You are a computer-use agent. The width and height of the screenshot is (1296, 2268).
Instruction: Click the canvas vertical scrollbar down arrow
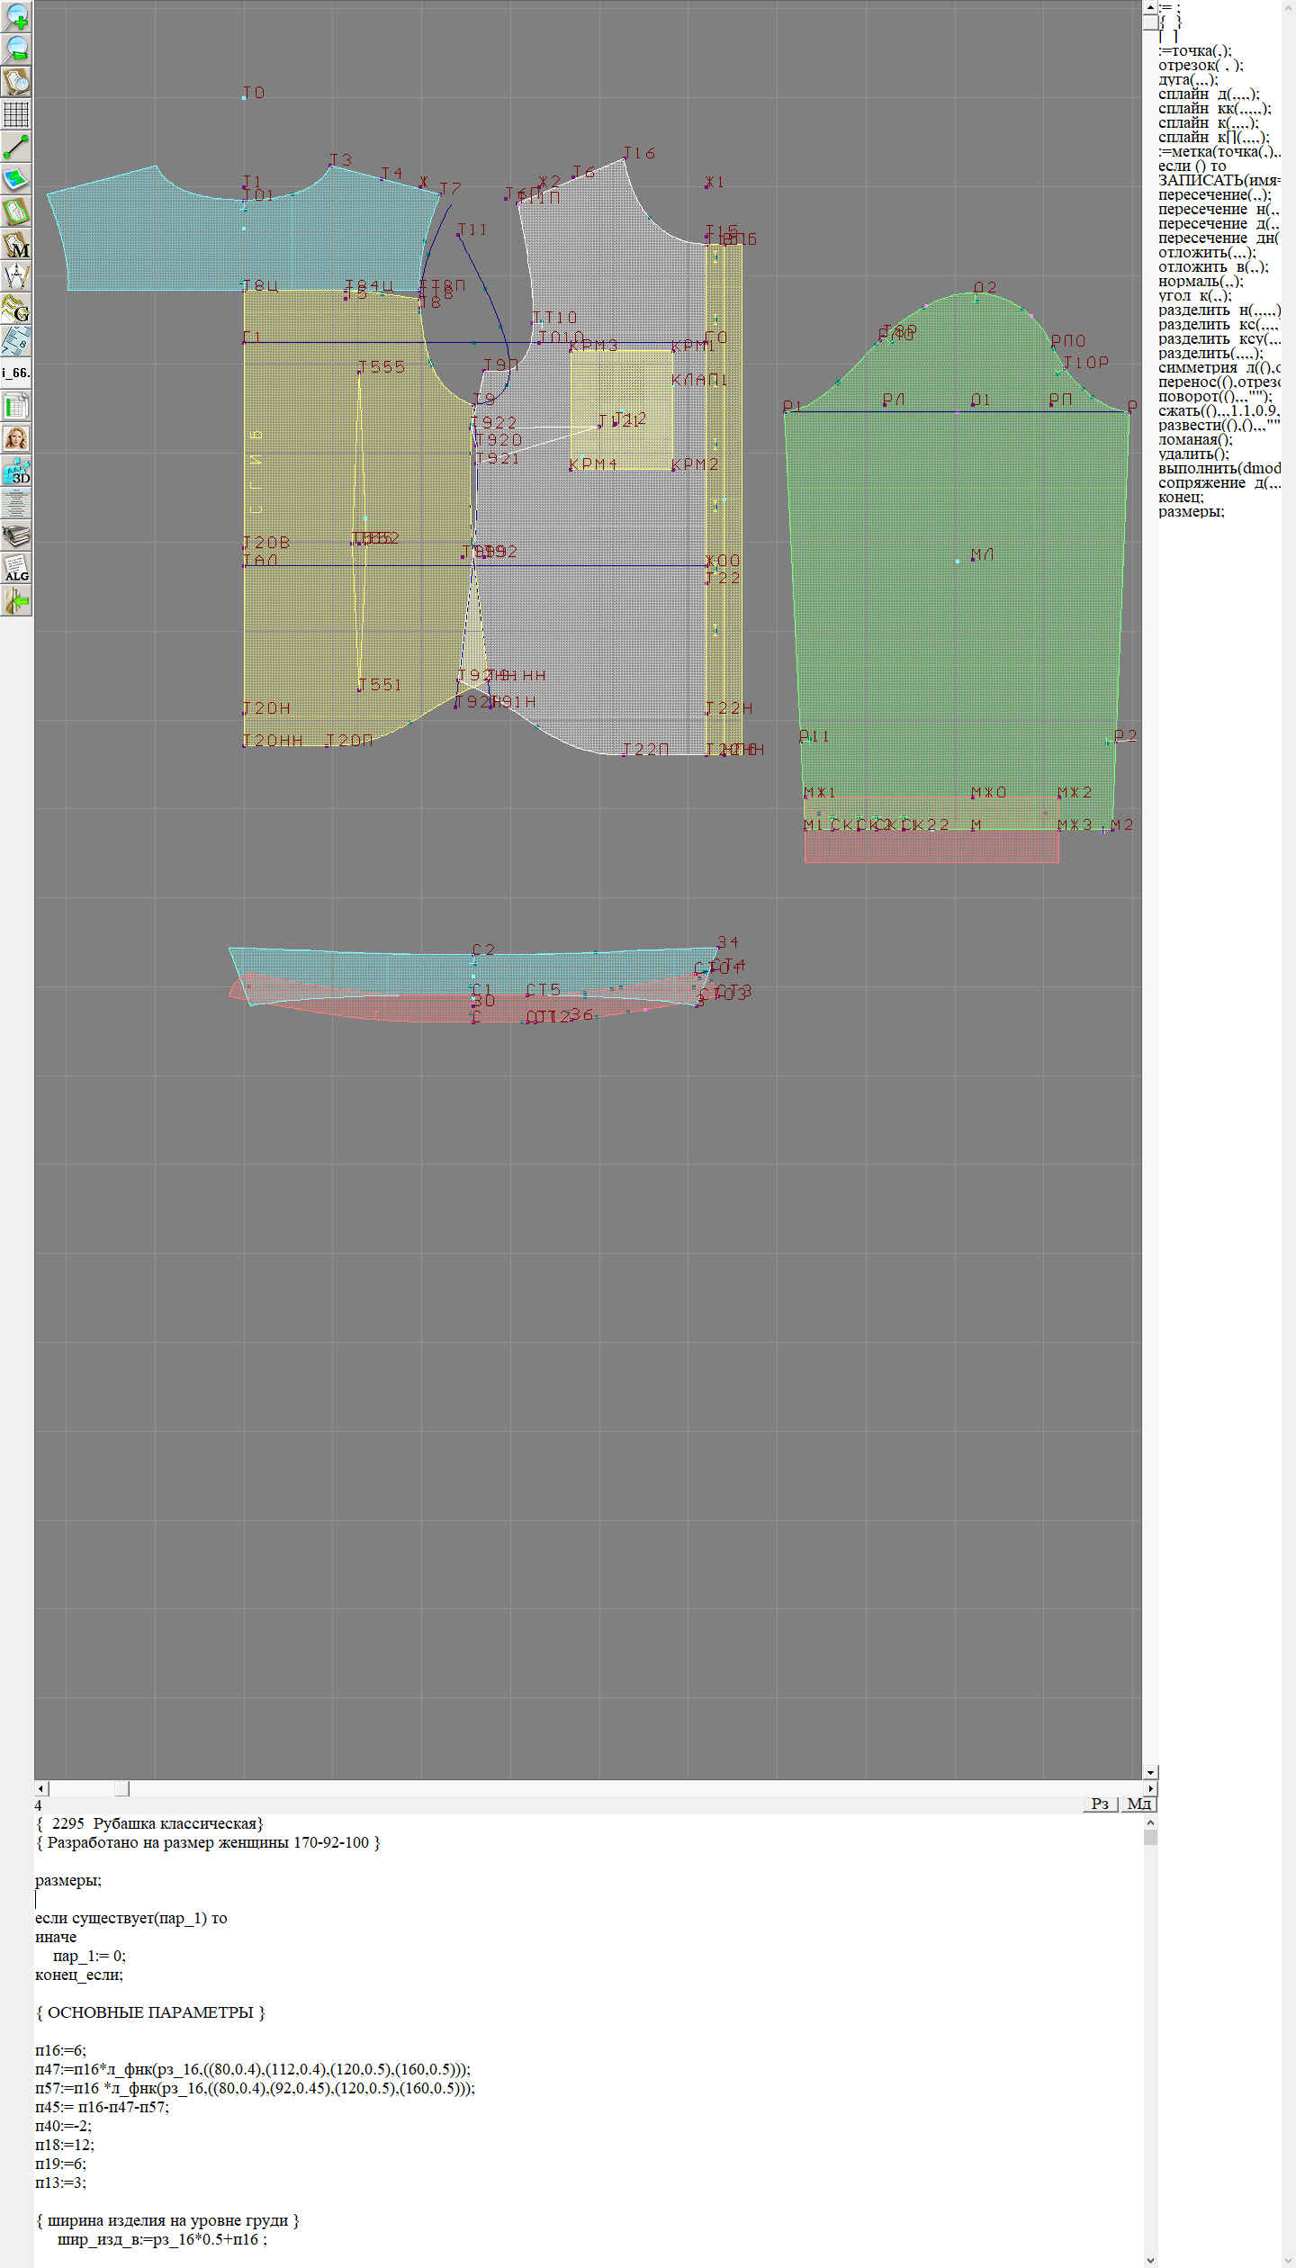[x=1150, y=1772]
